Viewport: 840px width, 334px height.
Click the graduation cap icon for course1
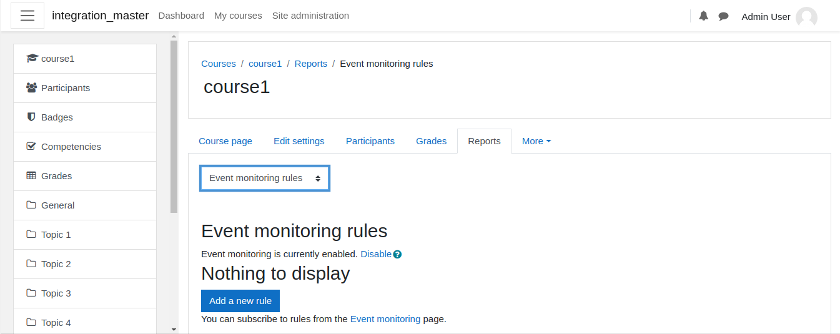32,58
